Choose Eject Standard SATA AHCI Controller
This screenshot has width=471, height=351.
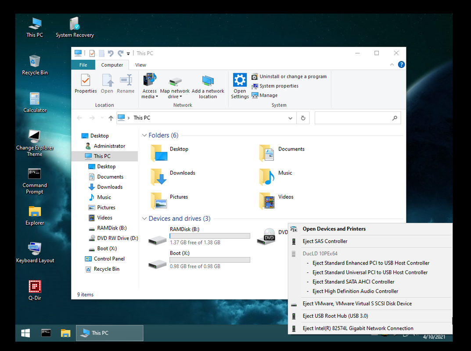370,282
